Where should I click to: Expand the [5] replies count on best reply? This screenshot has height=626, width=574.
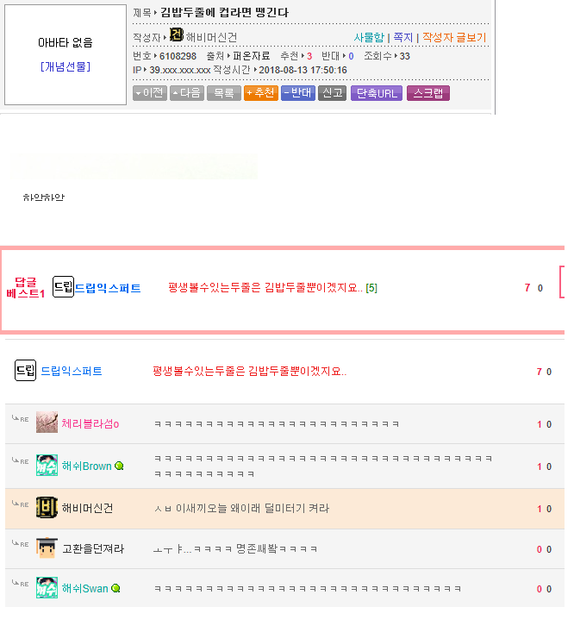tap(371, 288)
